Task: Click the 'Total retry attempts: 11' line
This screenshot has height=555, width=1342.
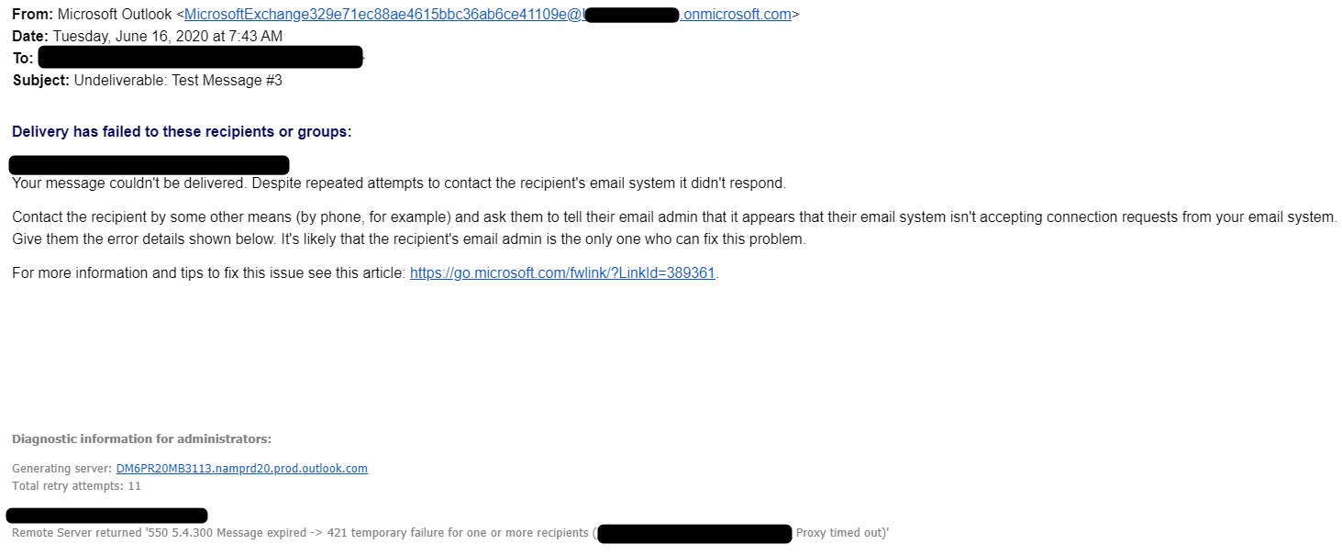Action: [x=77, y=486]
